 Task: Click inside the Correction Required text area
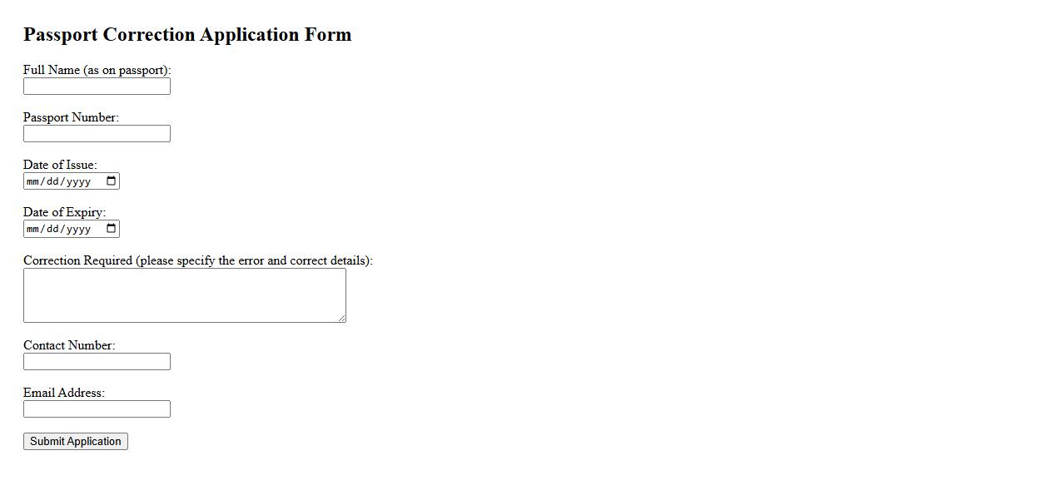(x=184, y=295)
